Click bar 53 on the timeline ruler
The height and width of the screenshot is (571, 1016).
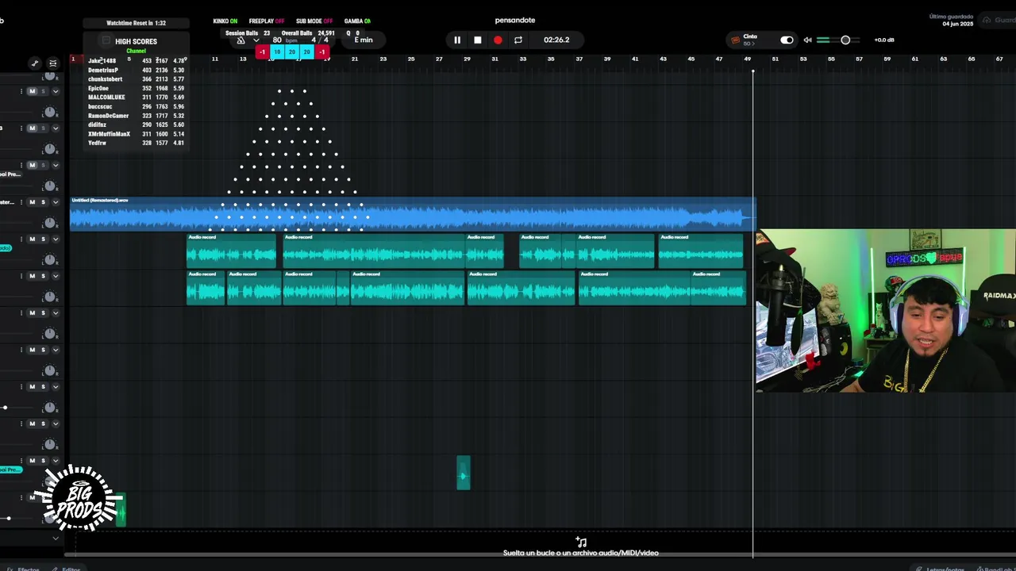tap(803, 59)
